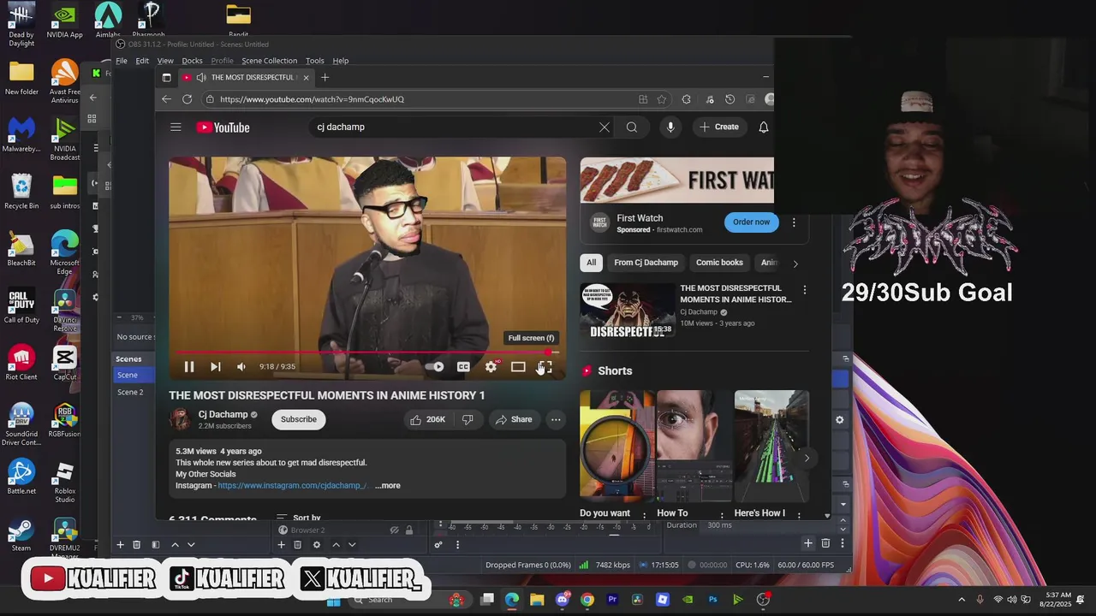Go to YouTube home via logo

[223, 127]
